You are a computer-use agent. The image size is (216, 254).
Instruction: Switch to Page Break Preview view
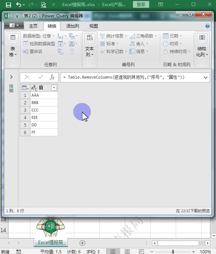(x=141, y=252)
